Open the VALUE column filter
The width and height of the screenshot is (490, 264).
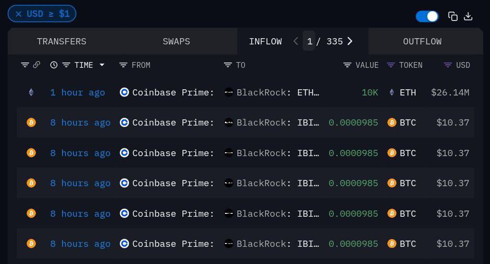(x=347, y=65)
